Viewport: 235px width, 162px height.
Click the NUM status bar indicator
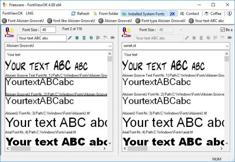tap(217, 159)
